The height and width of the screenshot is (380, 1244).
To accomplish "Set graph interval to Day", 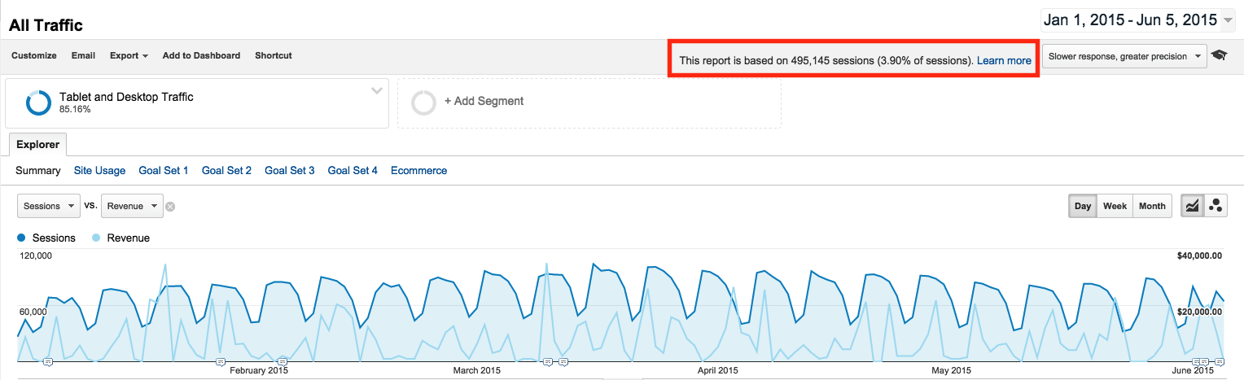I will pos(1082,206).
